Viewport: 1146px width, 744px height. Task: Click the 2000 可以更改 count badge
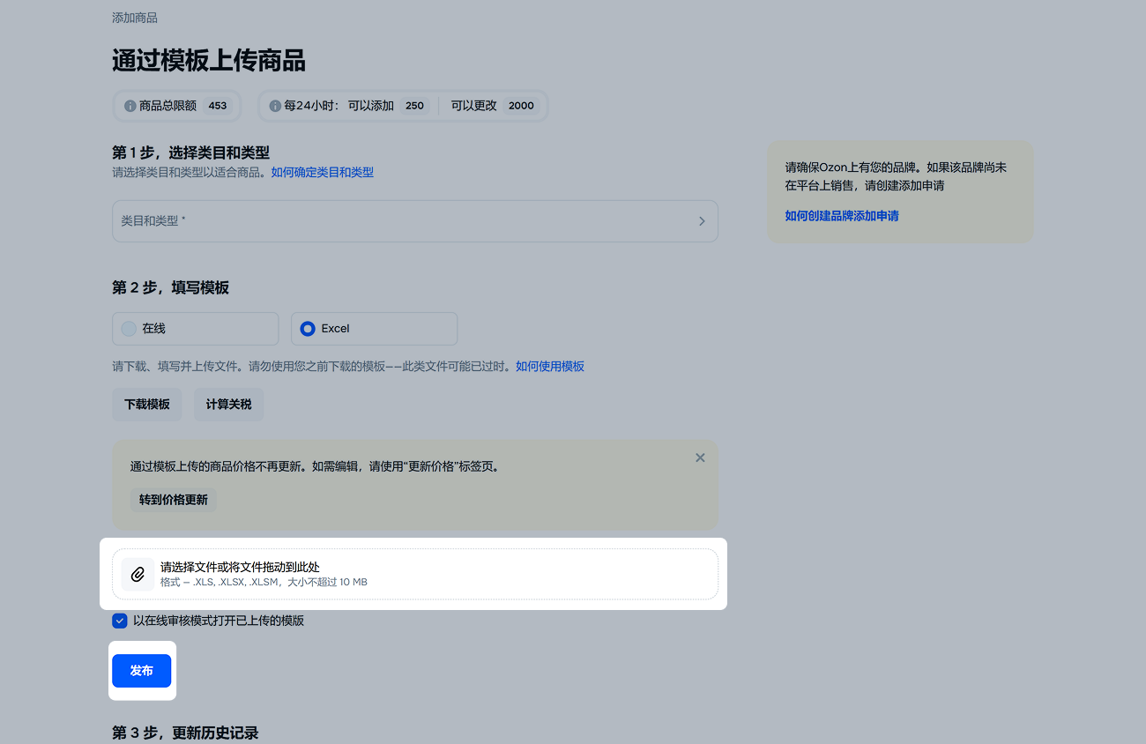(521, 106)
